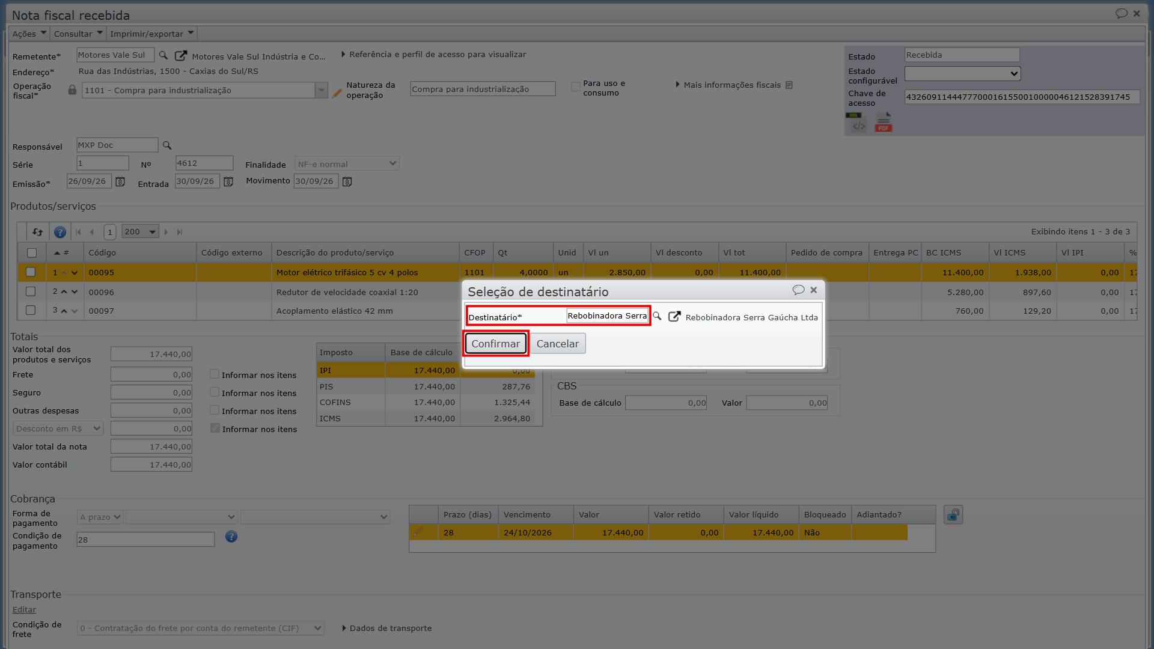Click the blue help icon in products grid

(x=60, y=232)
